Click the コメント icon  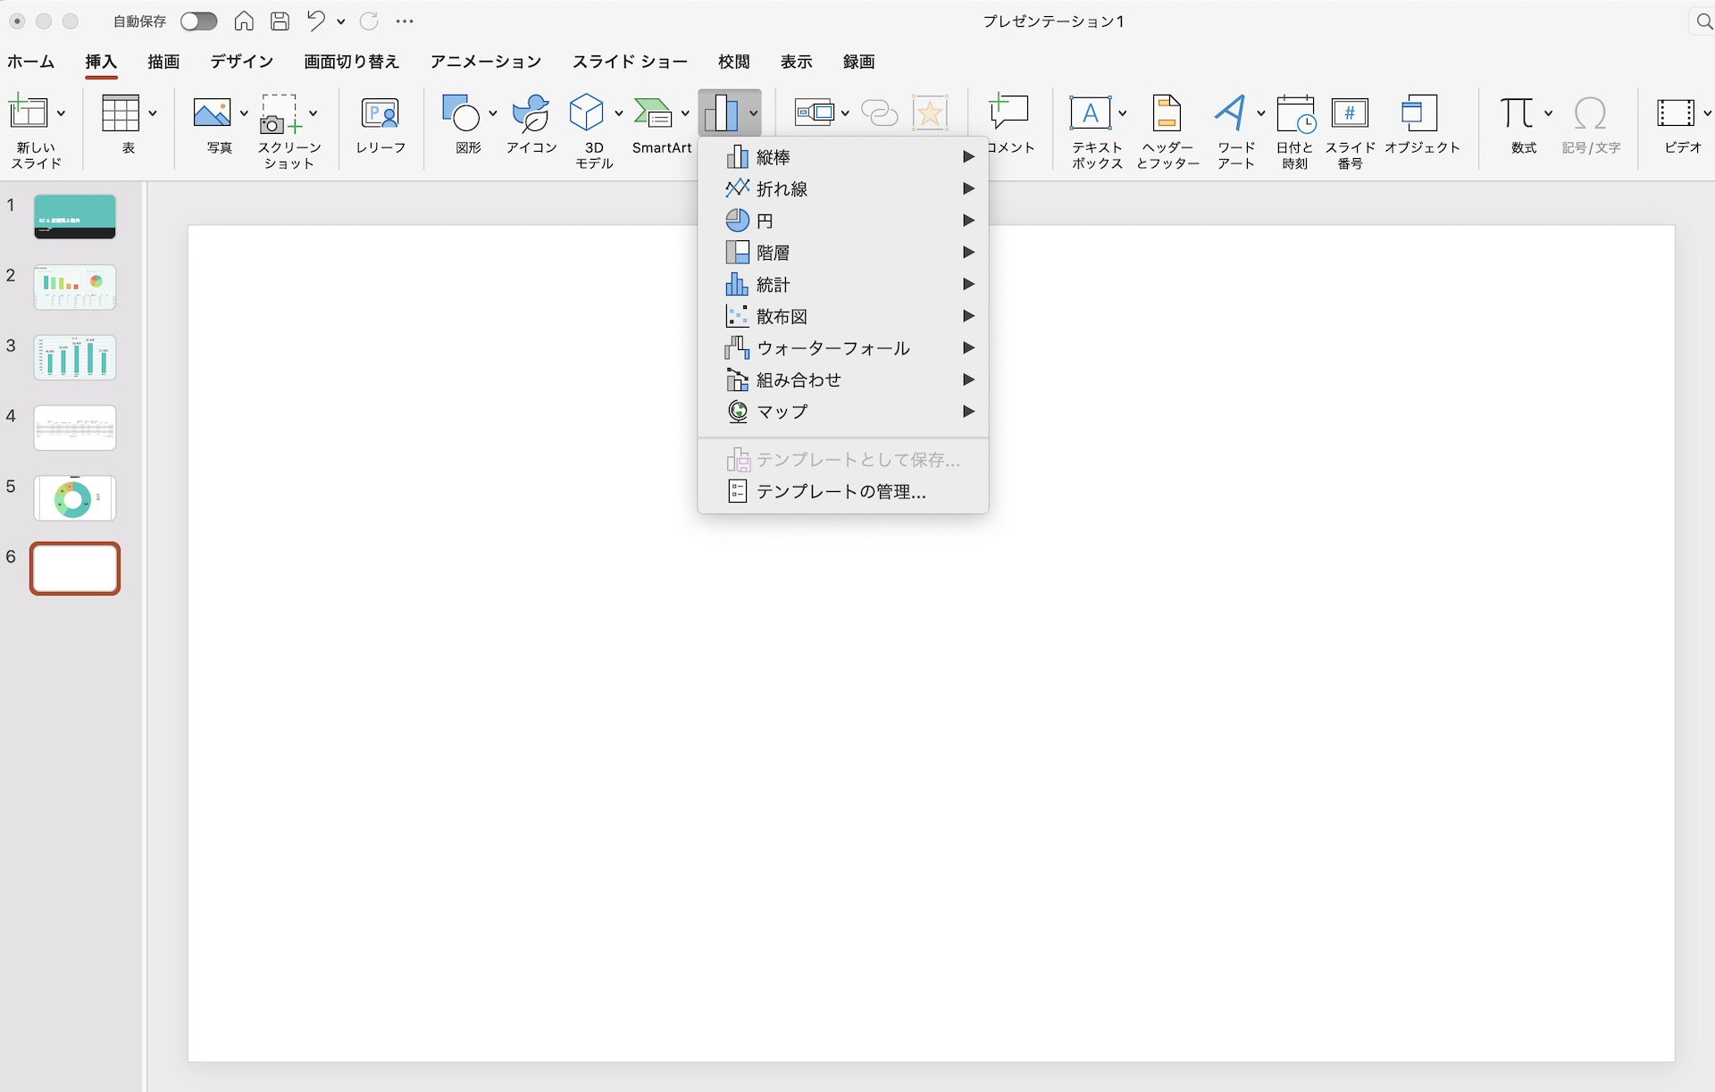(x=1010, y=113)
